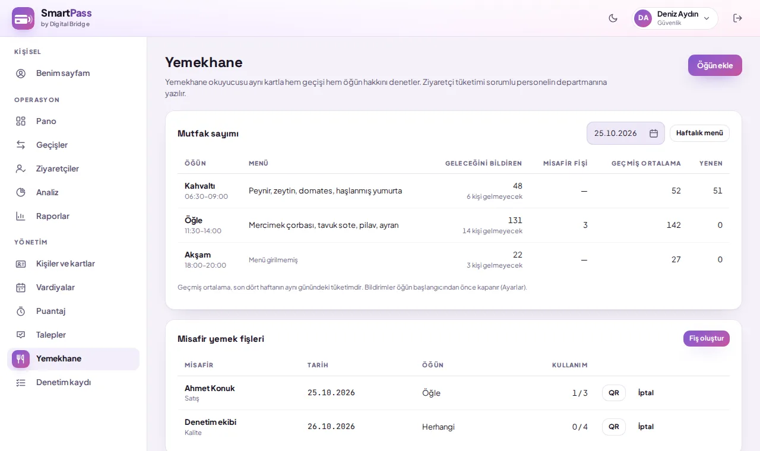Screen dimensions: 760x451
Task: Click the Kahvaltı meal name
Action: point(200,186)
